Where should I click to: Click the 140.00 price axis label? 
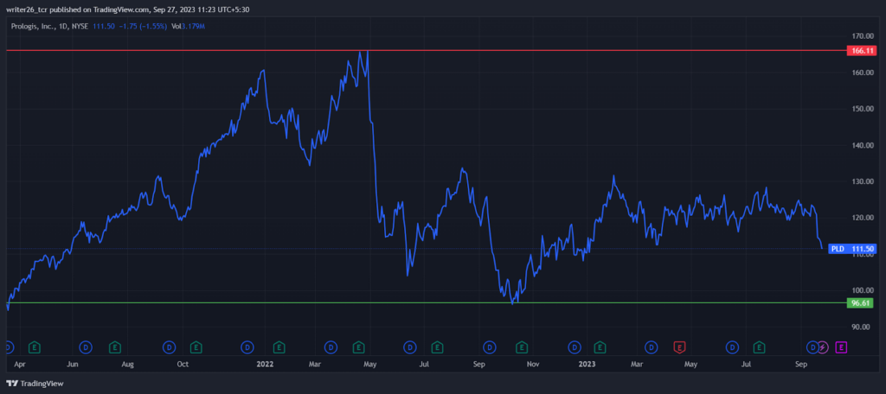[x=863, y=145]
